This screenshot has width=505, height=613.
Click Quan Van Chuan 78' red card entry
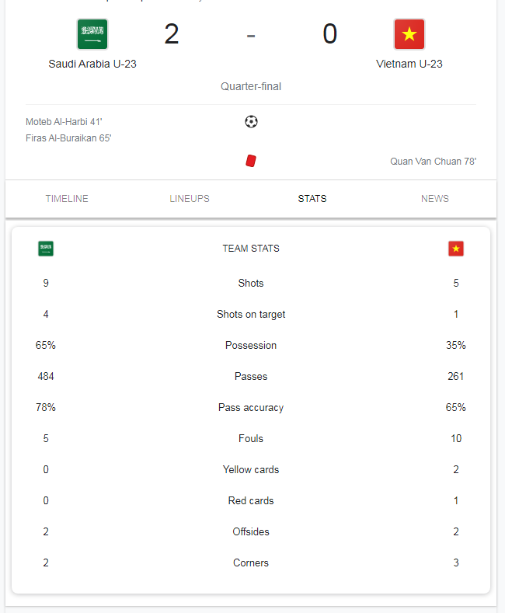(433, 162)
